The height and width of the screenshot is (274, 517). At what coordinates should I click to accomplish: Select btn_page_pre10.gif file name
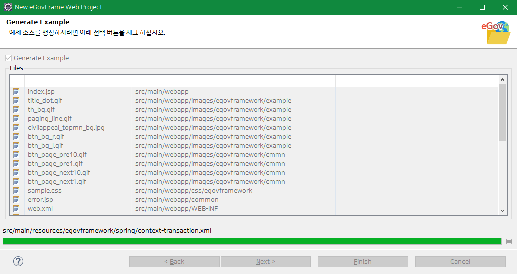coord(57,154)
